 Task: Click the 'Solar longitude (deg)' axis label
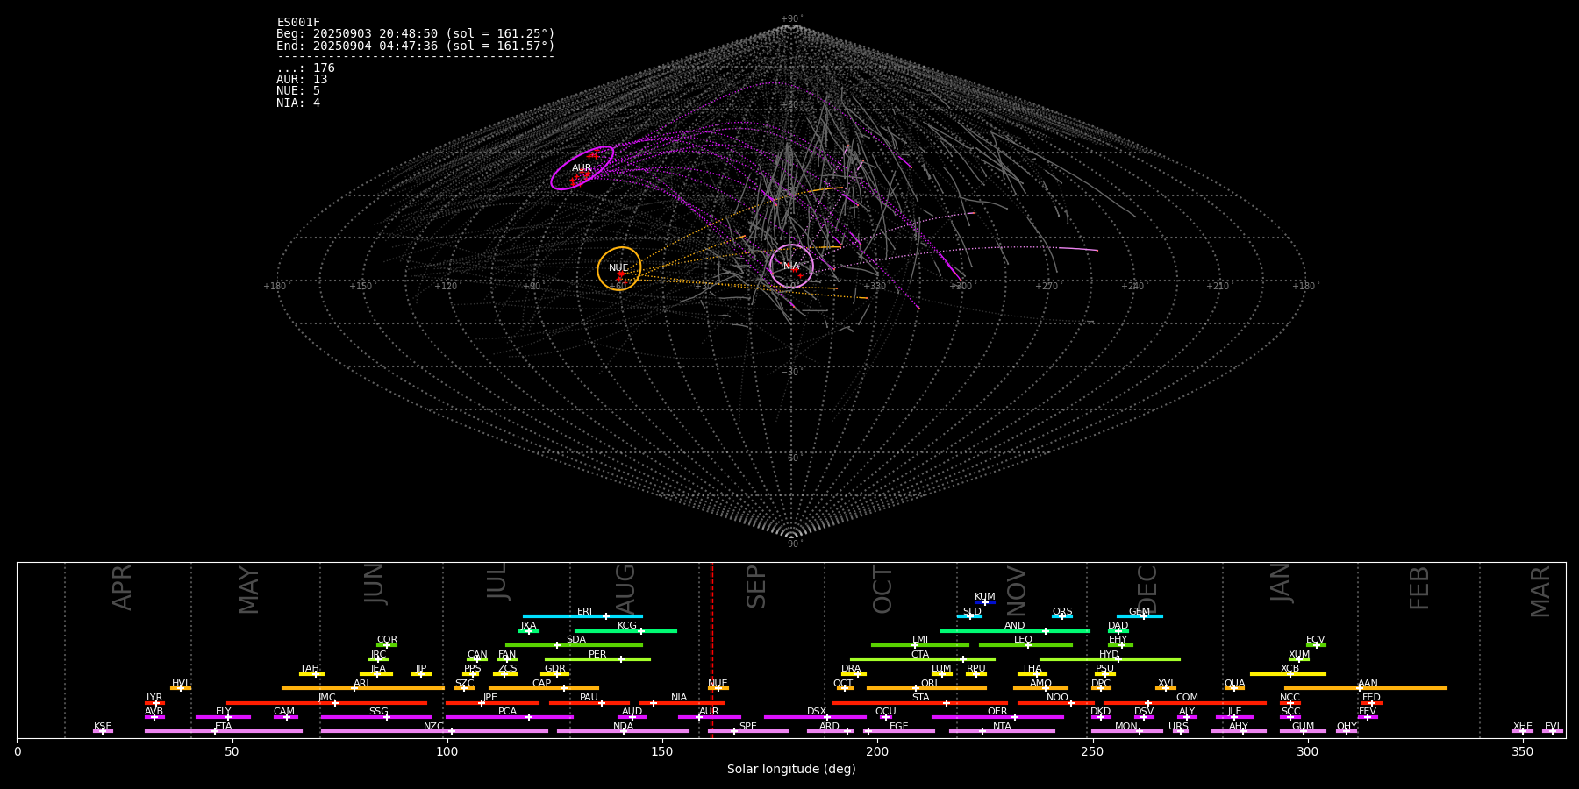pyautogui.click(x=791, y=770)
